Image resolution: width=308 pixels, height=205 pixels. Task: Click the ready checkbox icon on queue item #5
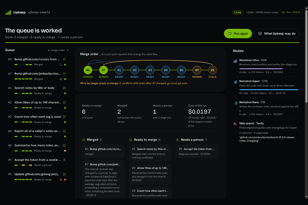64,174
